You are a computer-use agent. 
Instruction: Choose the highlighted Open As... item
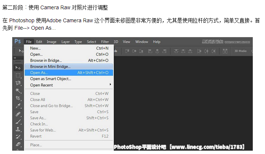pyautogui.click(x=69, y=73)
